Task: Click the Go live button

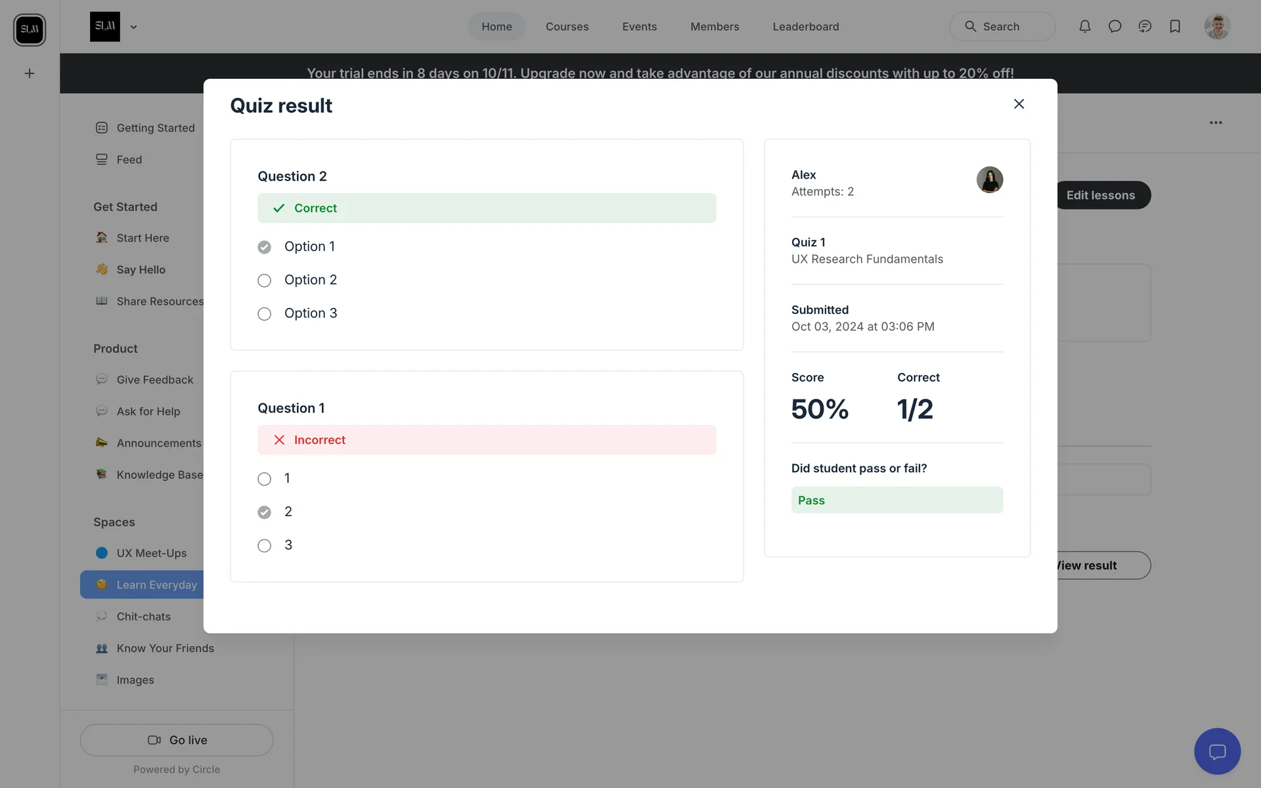Action: pos(177,740)
